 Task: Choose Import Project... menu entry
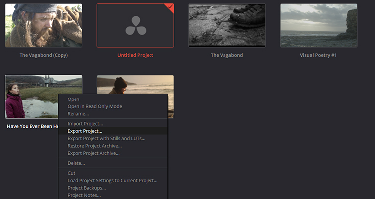point(85,123)
